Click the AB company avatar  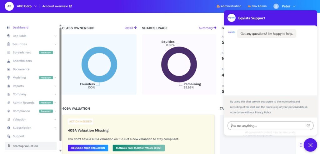[9, 6]
